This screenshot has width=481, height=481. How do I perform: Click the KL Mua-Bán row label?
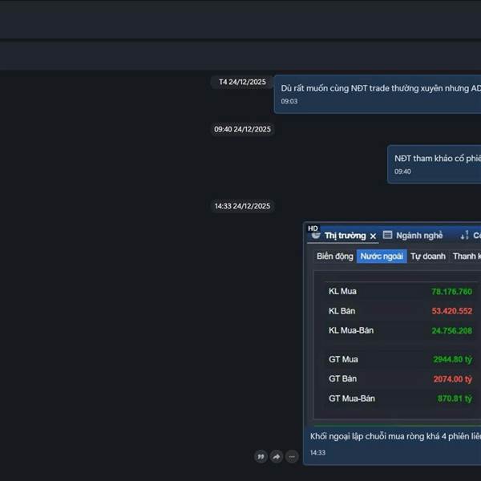(351, 330)
